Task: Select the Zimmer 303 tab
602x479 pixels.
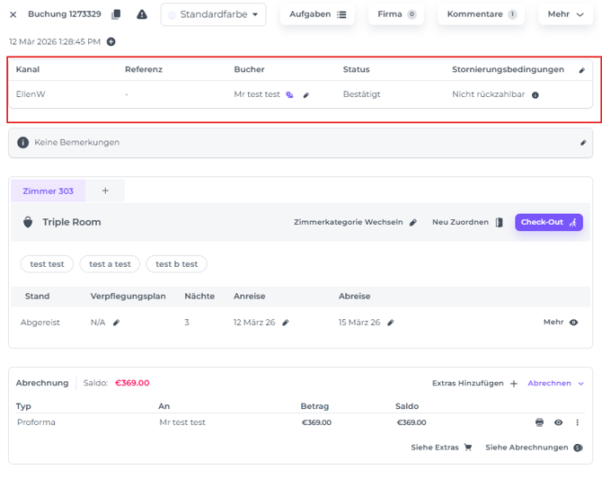Action: [x=49, y=191]
